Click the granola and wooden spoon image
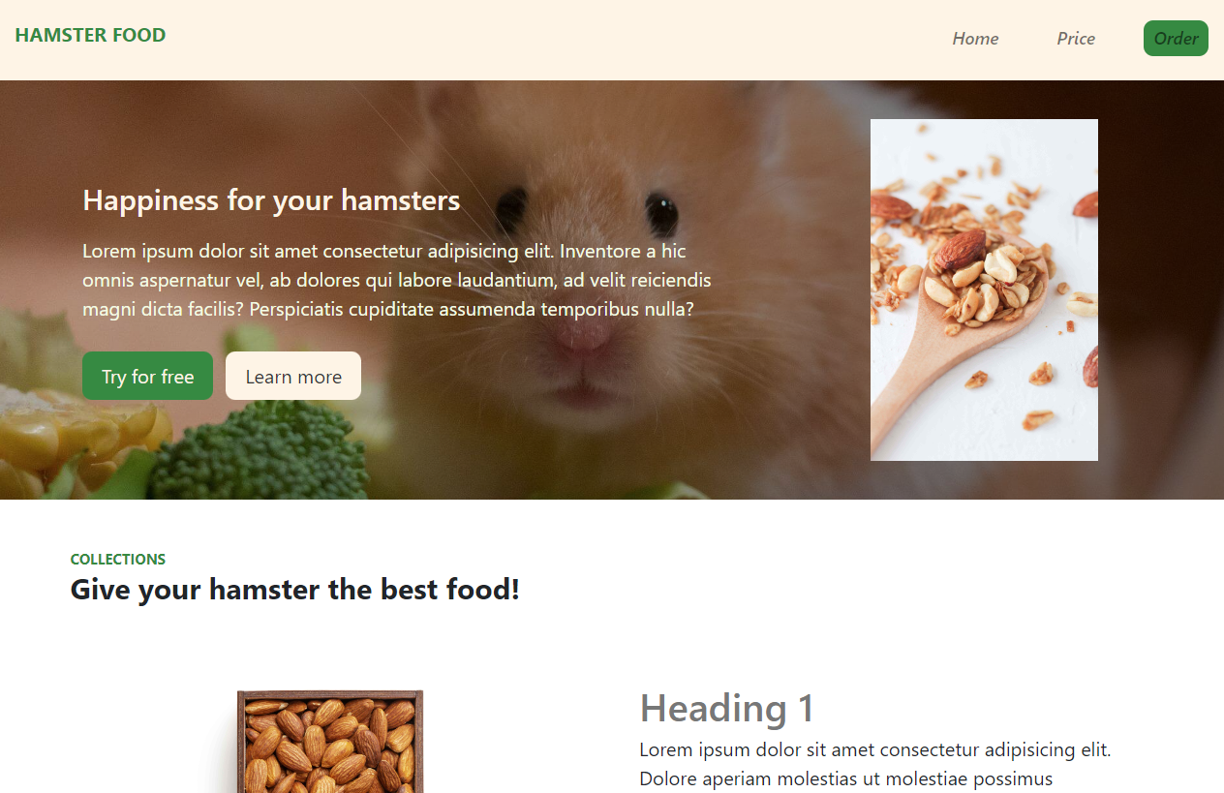The height and width of the screenshot is (793, 1224). 984,290
